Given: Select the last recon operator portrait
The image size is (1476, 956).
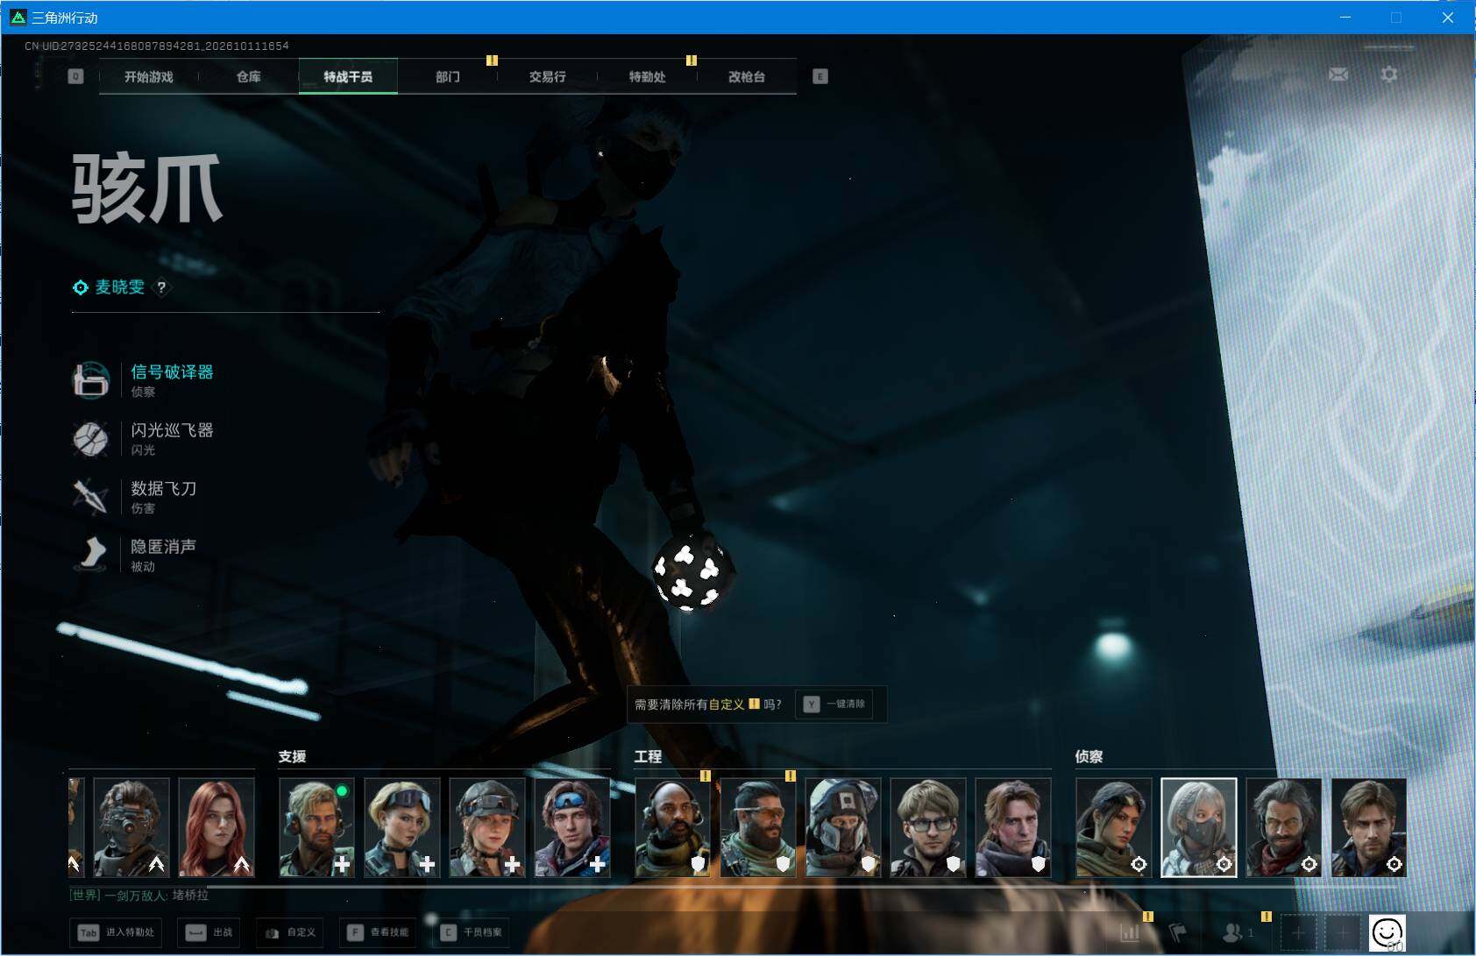Looking at the screenshot, I should [1368, 828].
